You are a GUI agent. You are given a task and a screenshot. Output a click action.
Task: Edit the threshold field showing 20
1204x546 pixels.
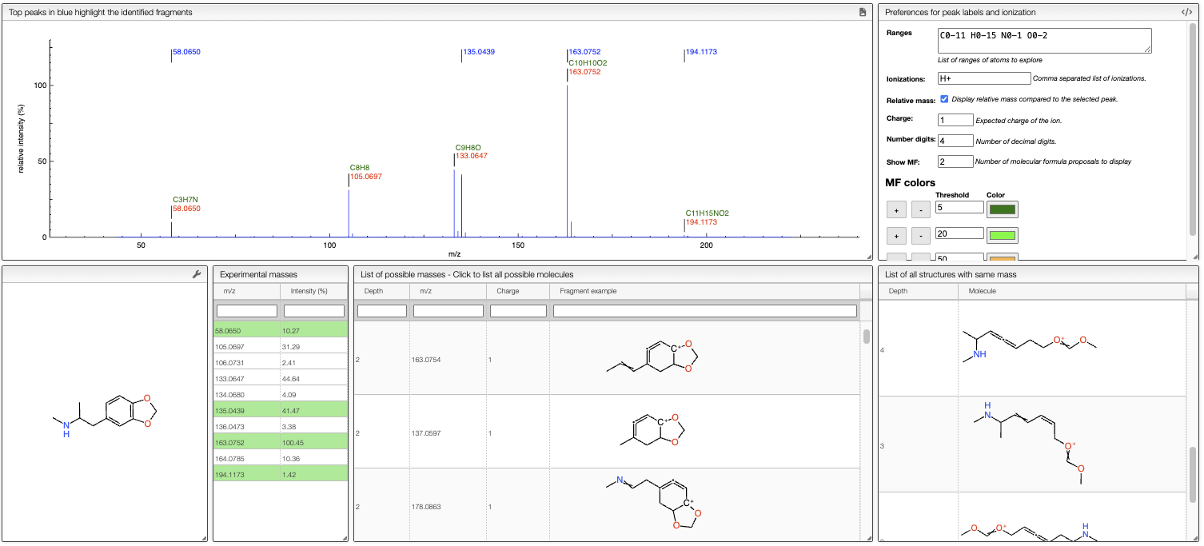959,233
